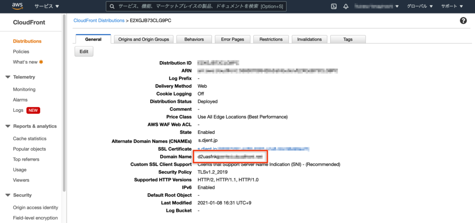Go to CloudFront Distributions breadcrumb link

pyautogui.click(x=99, y=20)
